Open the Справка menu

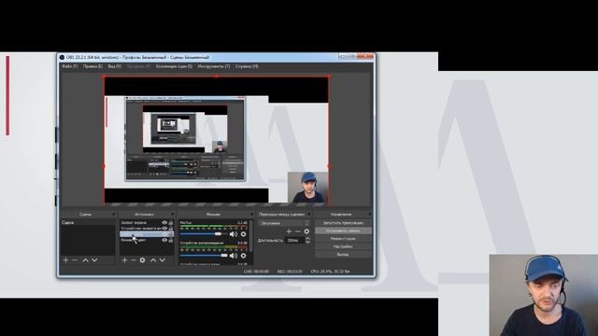coord(247,66)
